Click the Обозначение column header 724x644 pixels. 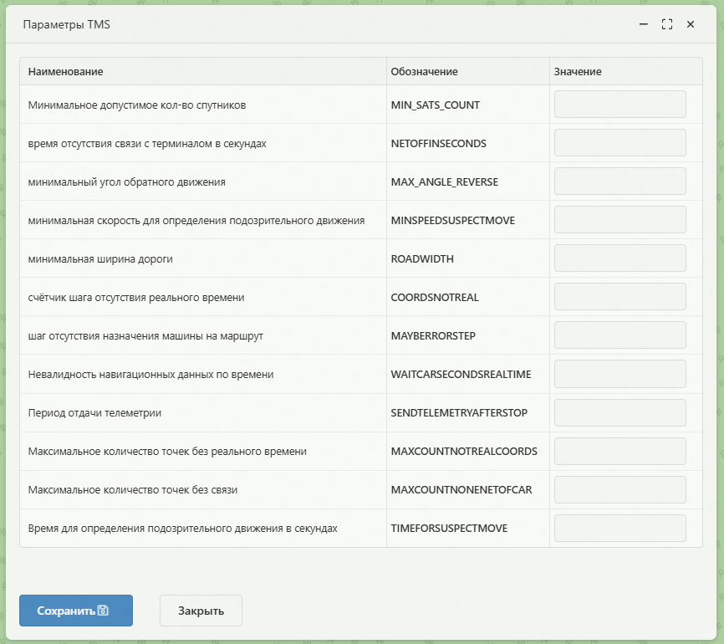coord(424,72)
